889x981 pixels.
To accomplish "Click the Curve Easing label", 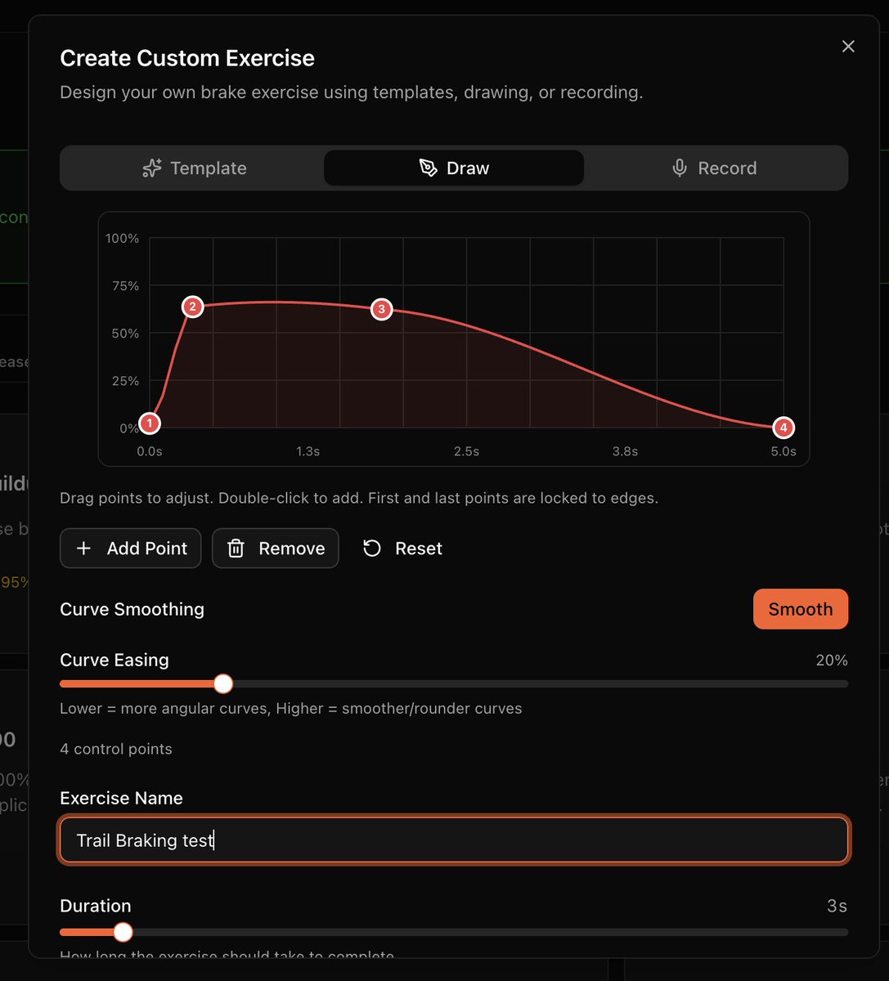I will click(114, 660).
